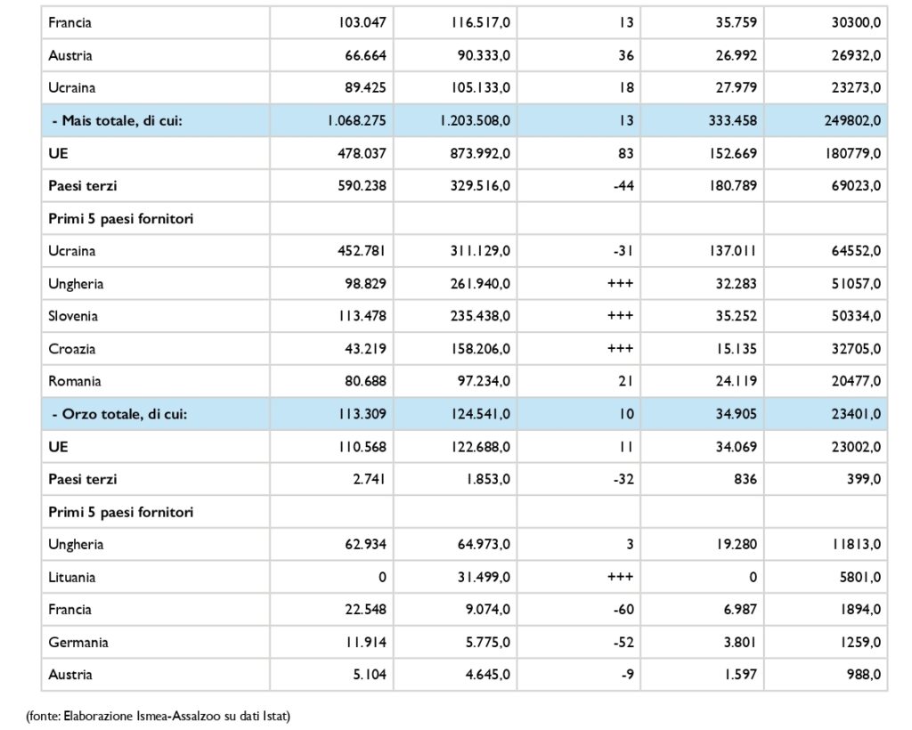Click the value 34.905

point(737,414)
